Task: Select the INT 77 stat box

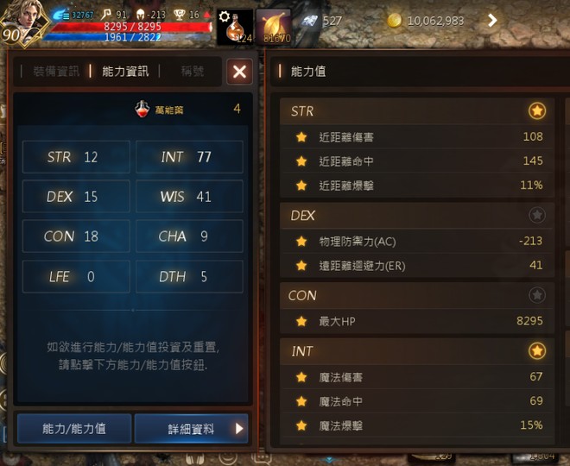Action: [x=189, y=157]
